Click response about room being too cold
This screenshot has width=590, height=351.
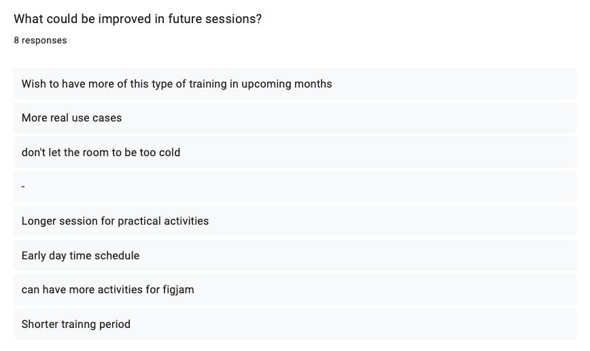click(x=295, y=152)
